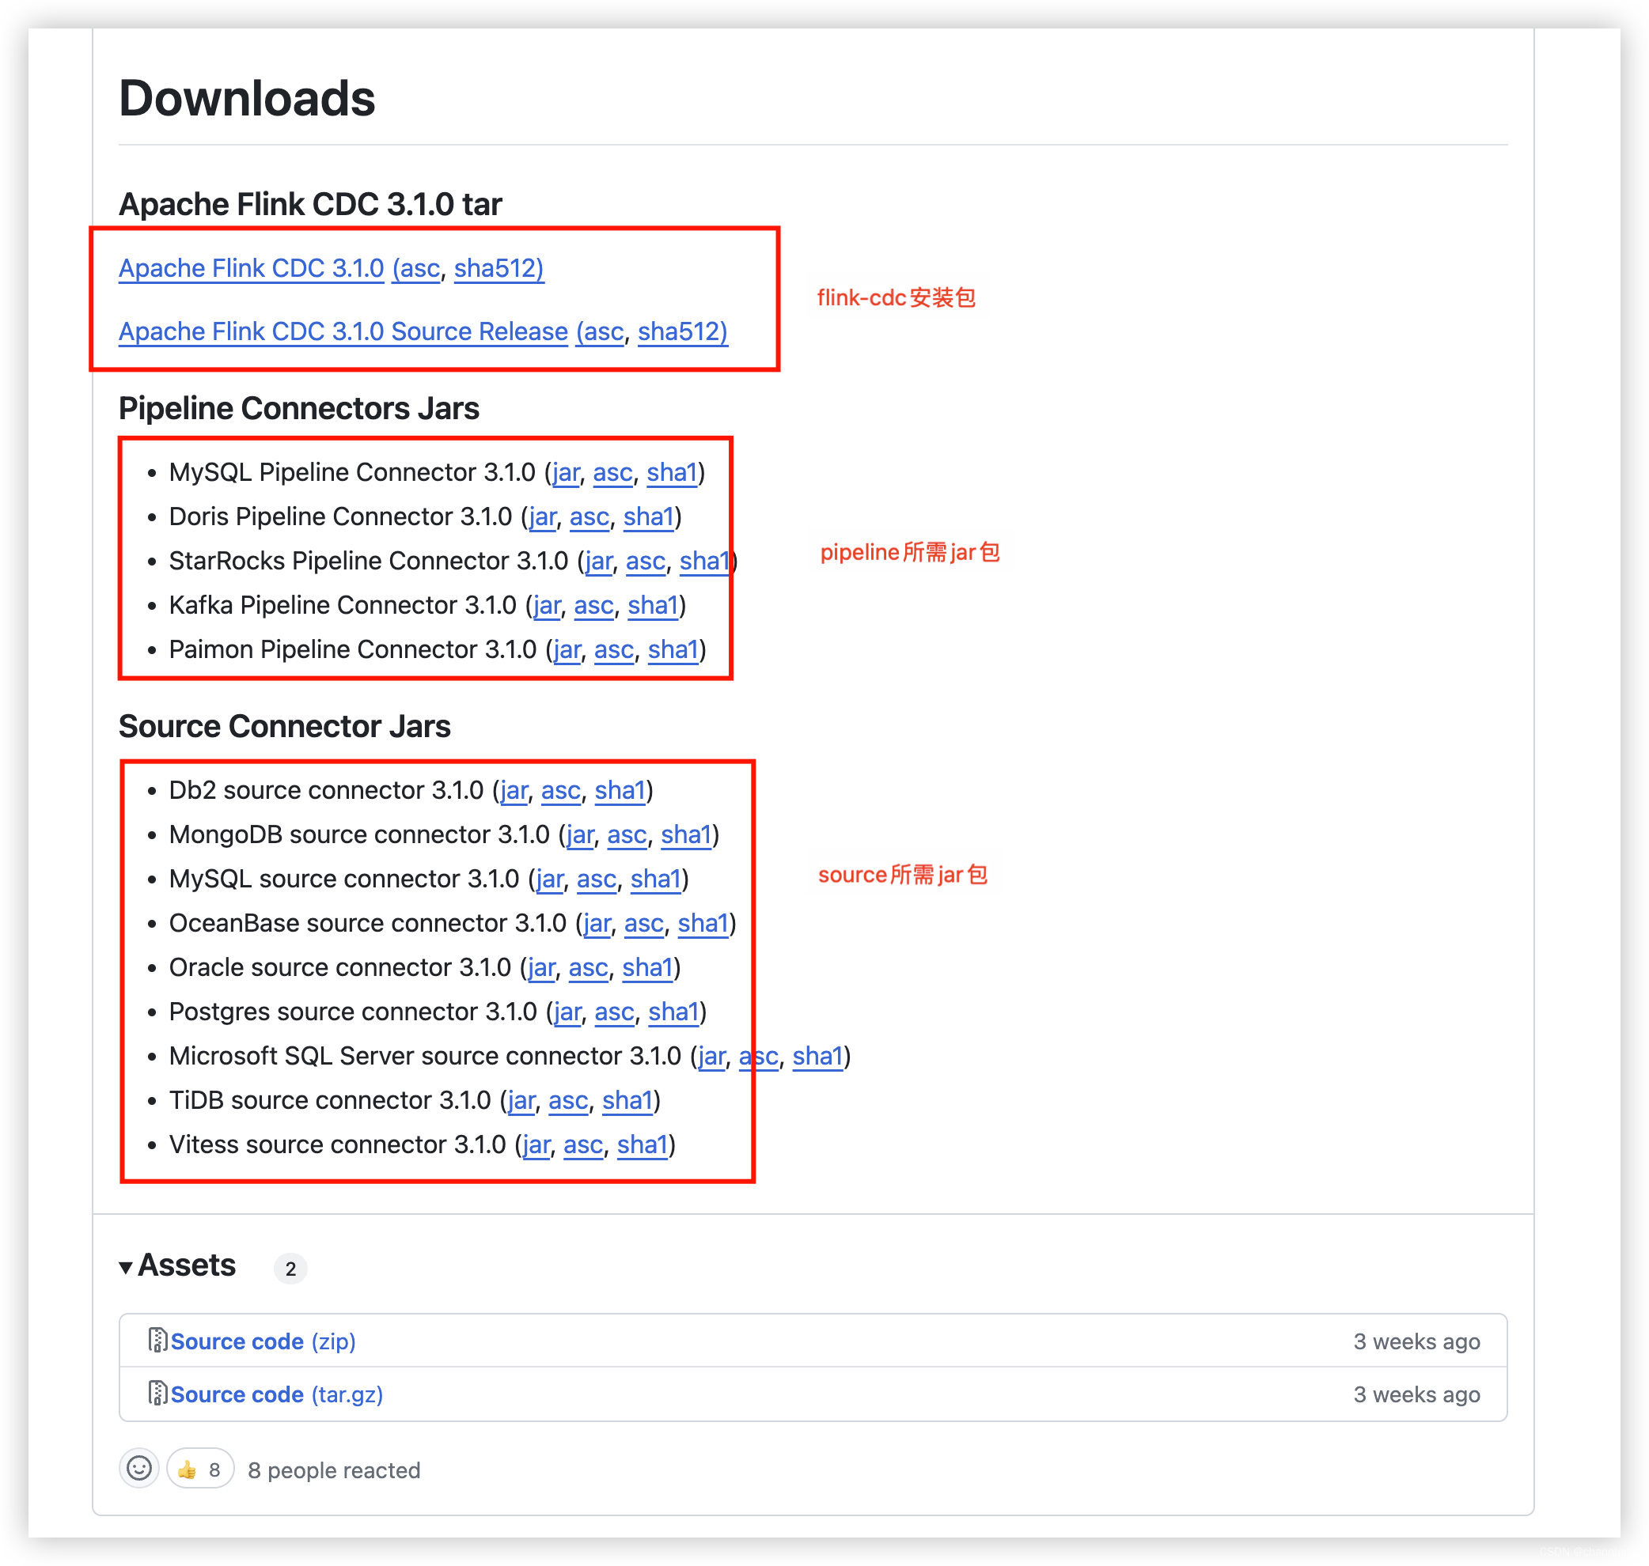Open the smiley add-reaction icon
Screen dimensions: 1649x1566
(x=139, y=1470)
